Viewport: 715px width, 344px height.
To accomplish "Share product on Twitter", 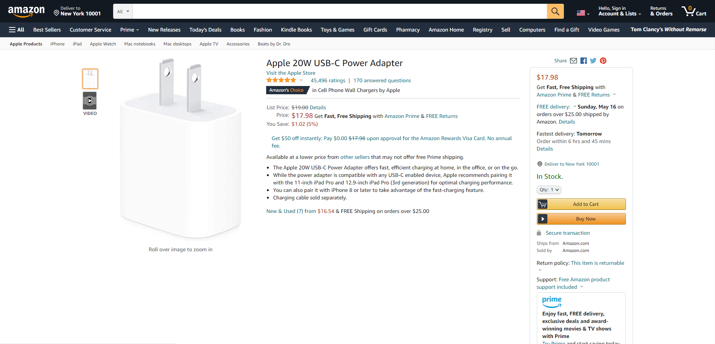I will pos(593,61).
